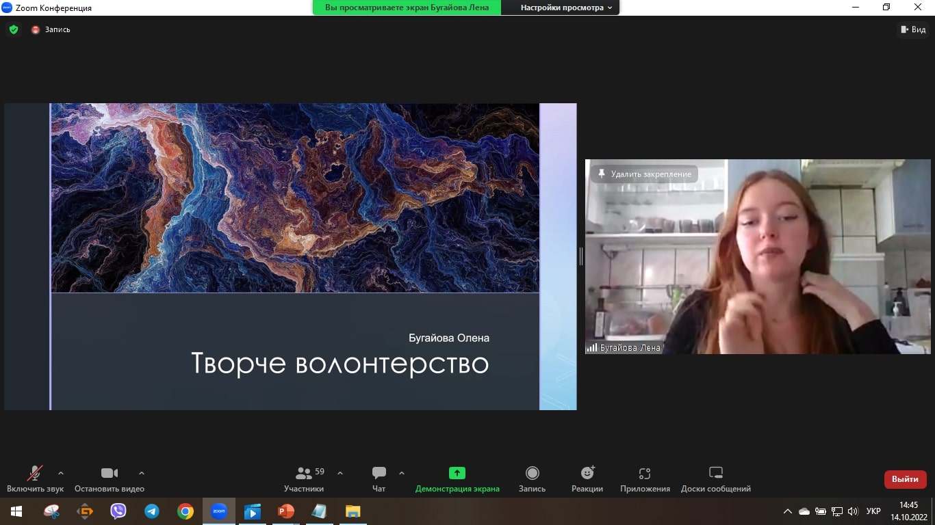
Task: Expand the Participants options chevron
Action: click(x=340, y=473)
